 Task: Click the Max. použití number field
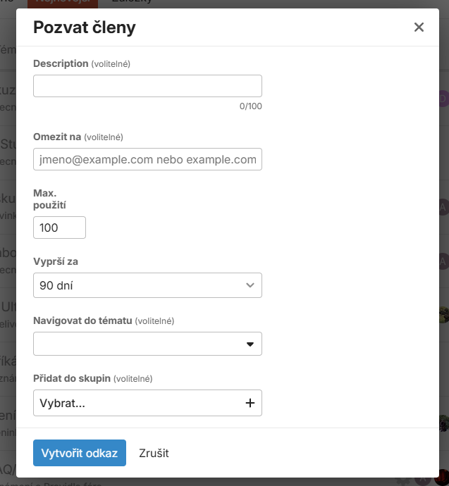click(59, 228)
